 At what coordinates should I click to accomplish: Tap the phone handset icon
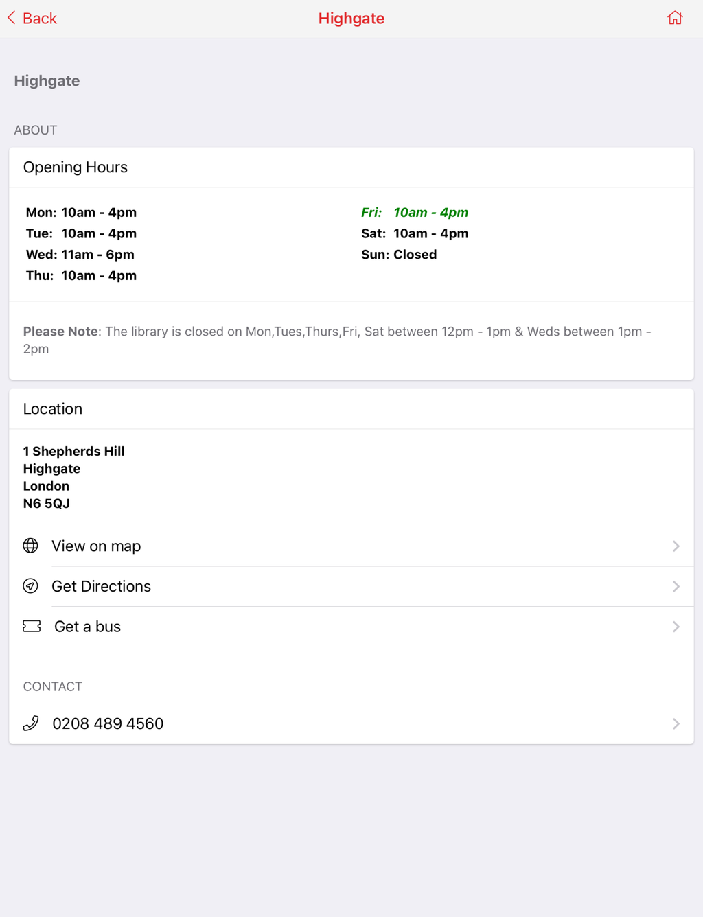pyautogui.click(x=31, y=723)
